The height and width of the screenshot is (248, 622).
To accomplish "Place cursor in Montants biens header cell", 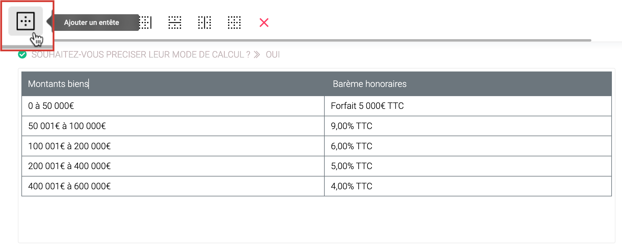I will (59, 84).
